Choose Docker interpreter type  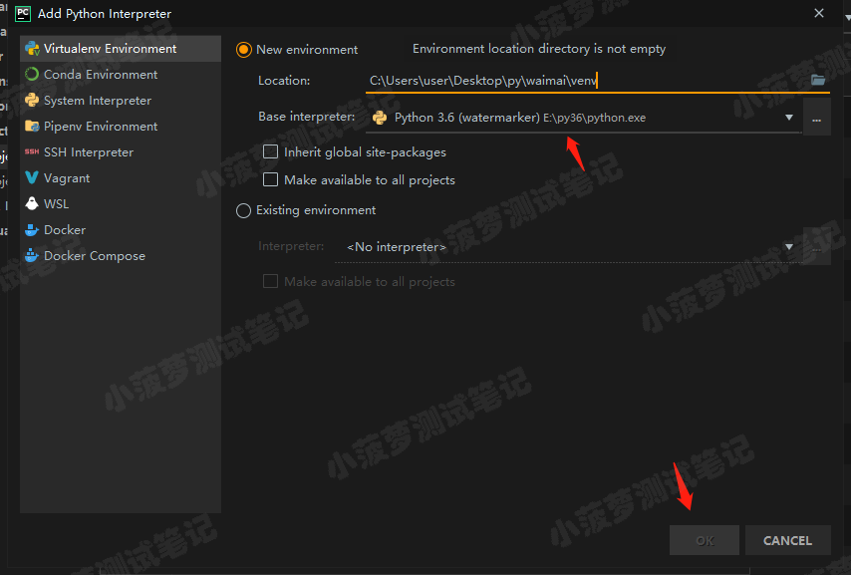point(121,229)
